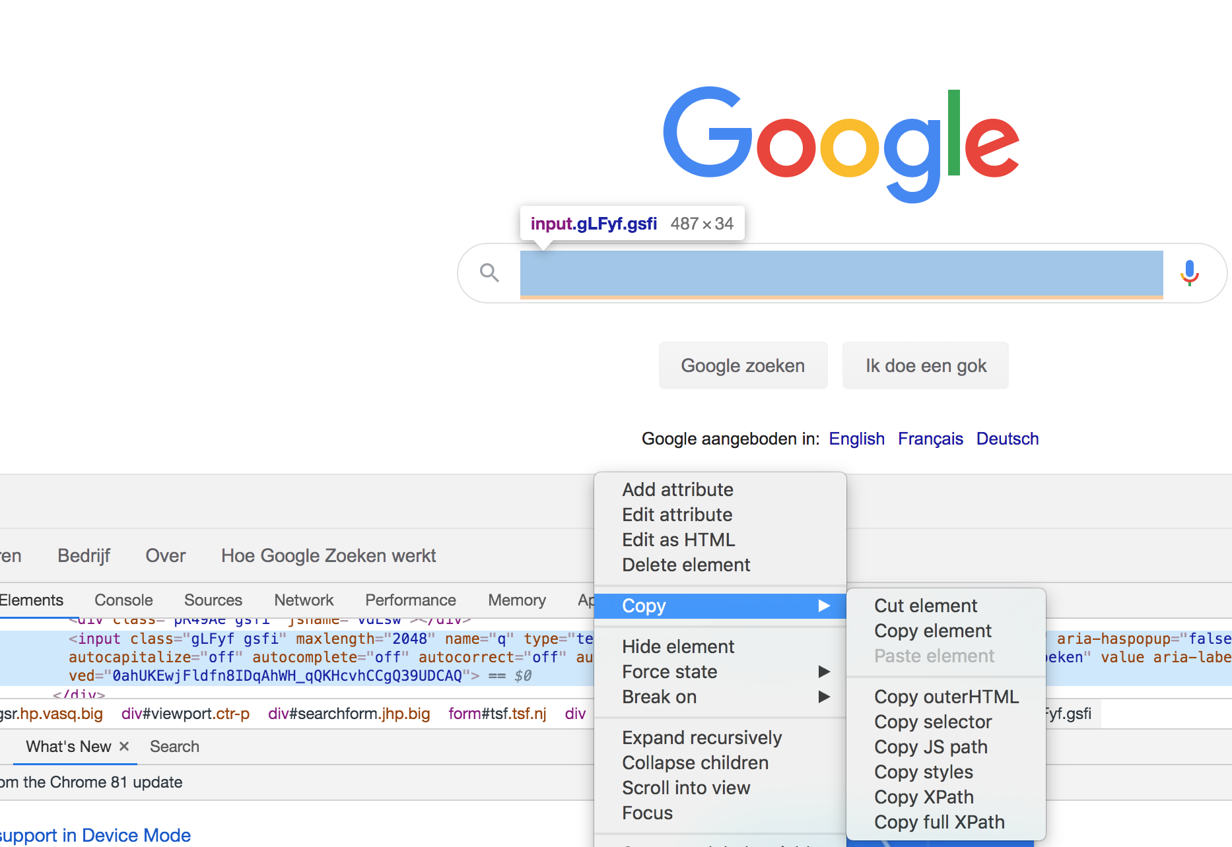Click the Google logo image

[841, 144]
